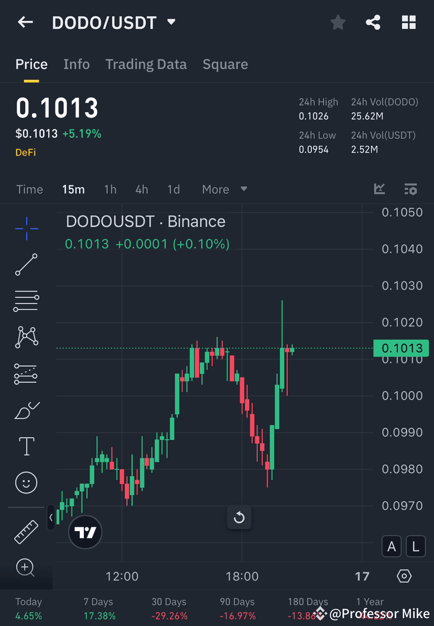
Task: Select the brush drawing tool
Action: (26, 410)
